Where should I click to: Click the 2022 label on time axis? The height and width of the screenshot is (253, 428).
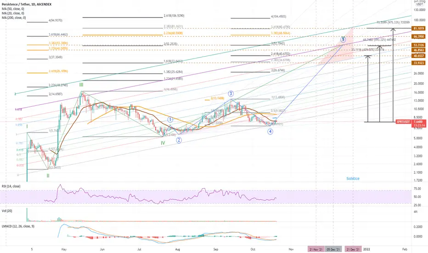click(366, 249)
